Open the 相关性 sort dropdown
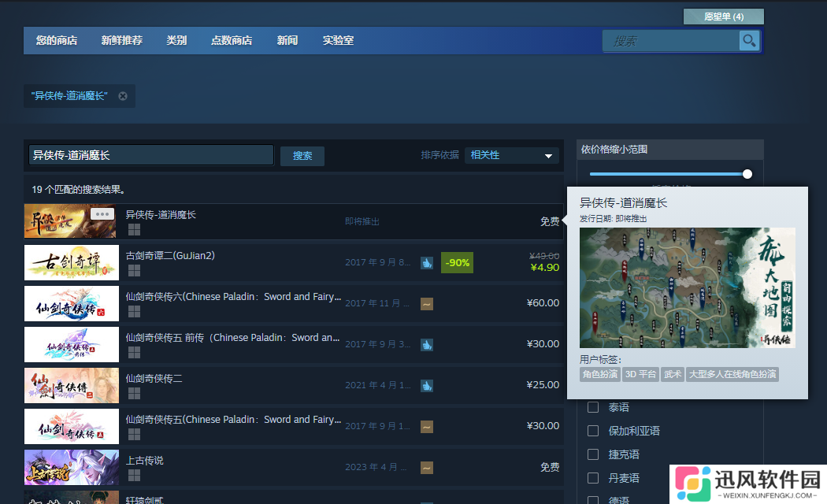This screenshot has width=827, height=504. [512, 155]
